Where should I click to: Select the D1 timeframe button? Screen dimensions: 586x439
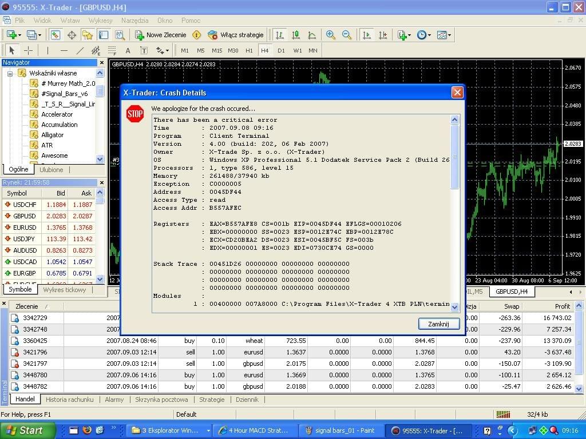click(281, 50)
